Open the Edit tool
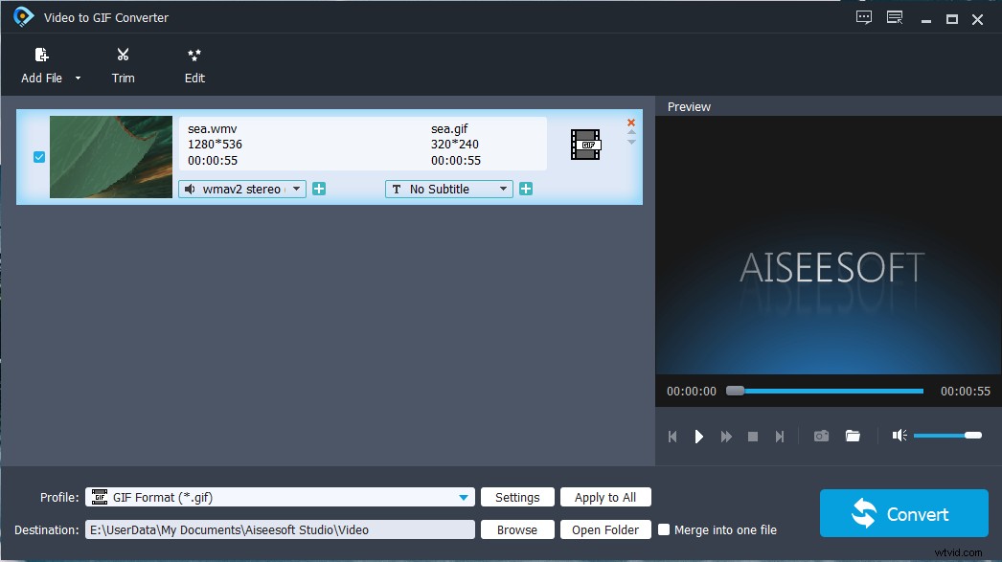The image size is (1002, 562). coord(194,64)
